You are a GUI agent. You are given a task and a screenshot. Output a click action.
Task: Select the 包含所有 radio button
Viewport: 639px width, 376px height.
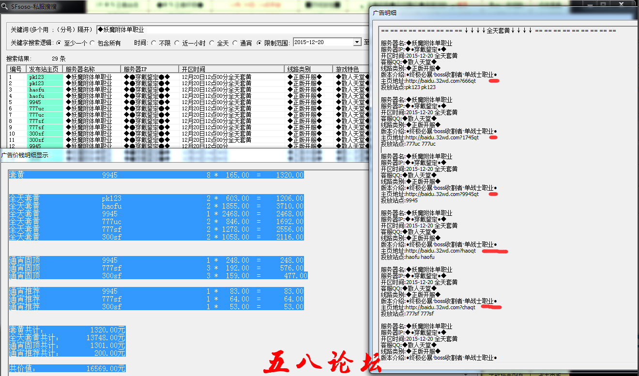point(92,43)
